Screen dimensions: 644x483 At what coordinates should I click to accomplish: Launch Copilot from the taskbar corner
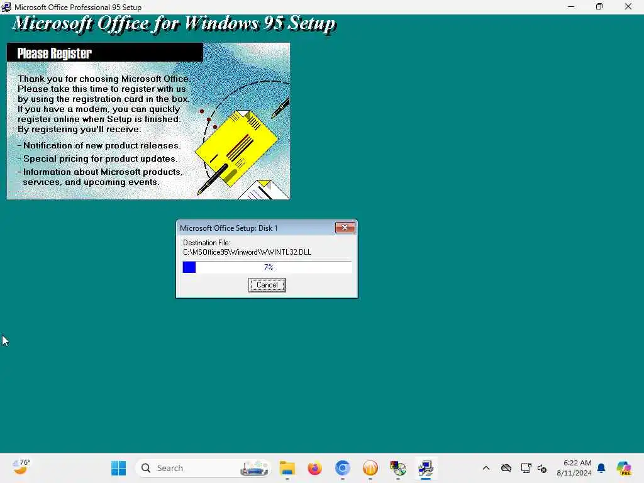pos(624,468)
